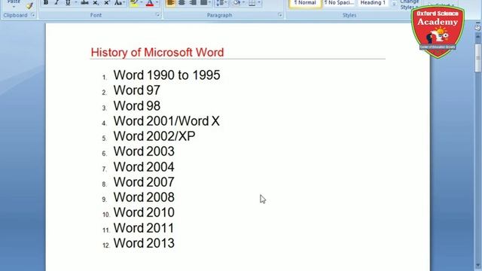482x271 pixels.
Task: Apply paragraph shading
Action: [x=236, y=3]
